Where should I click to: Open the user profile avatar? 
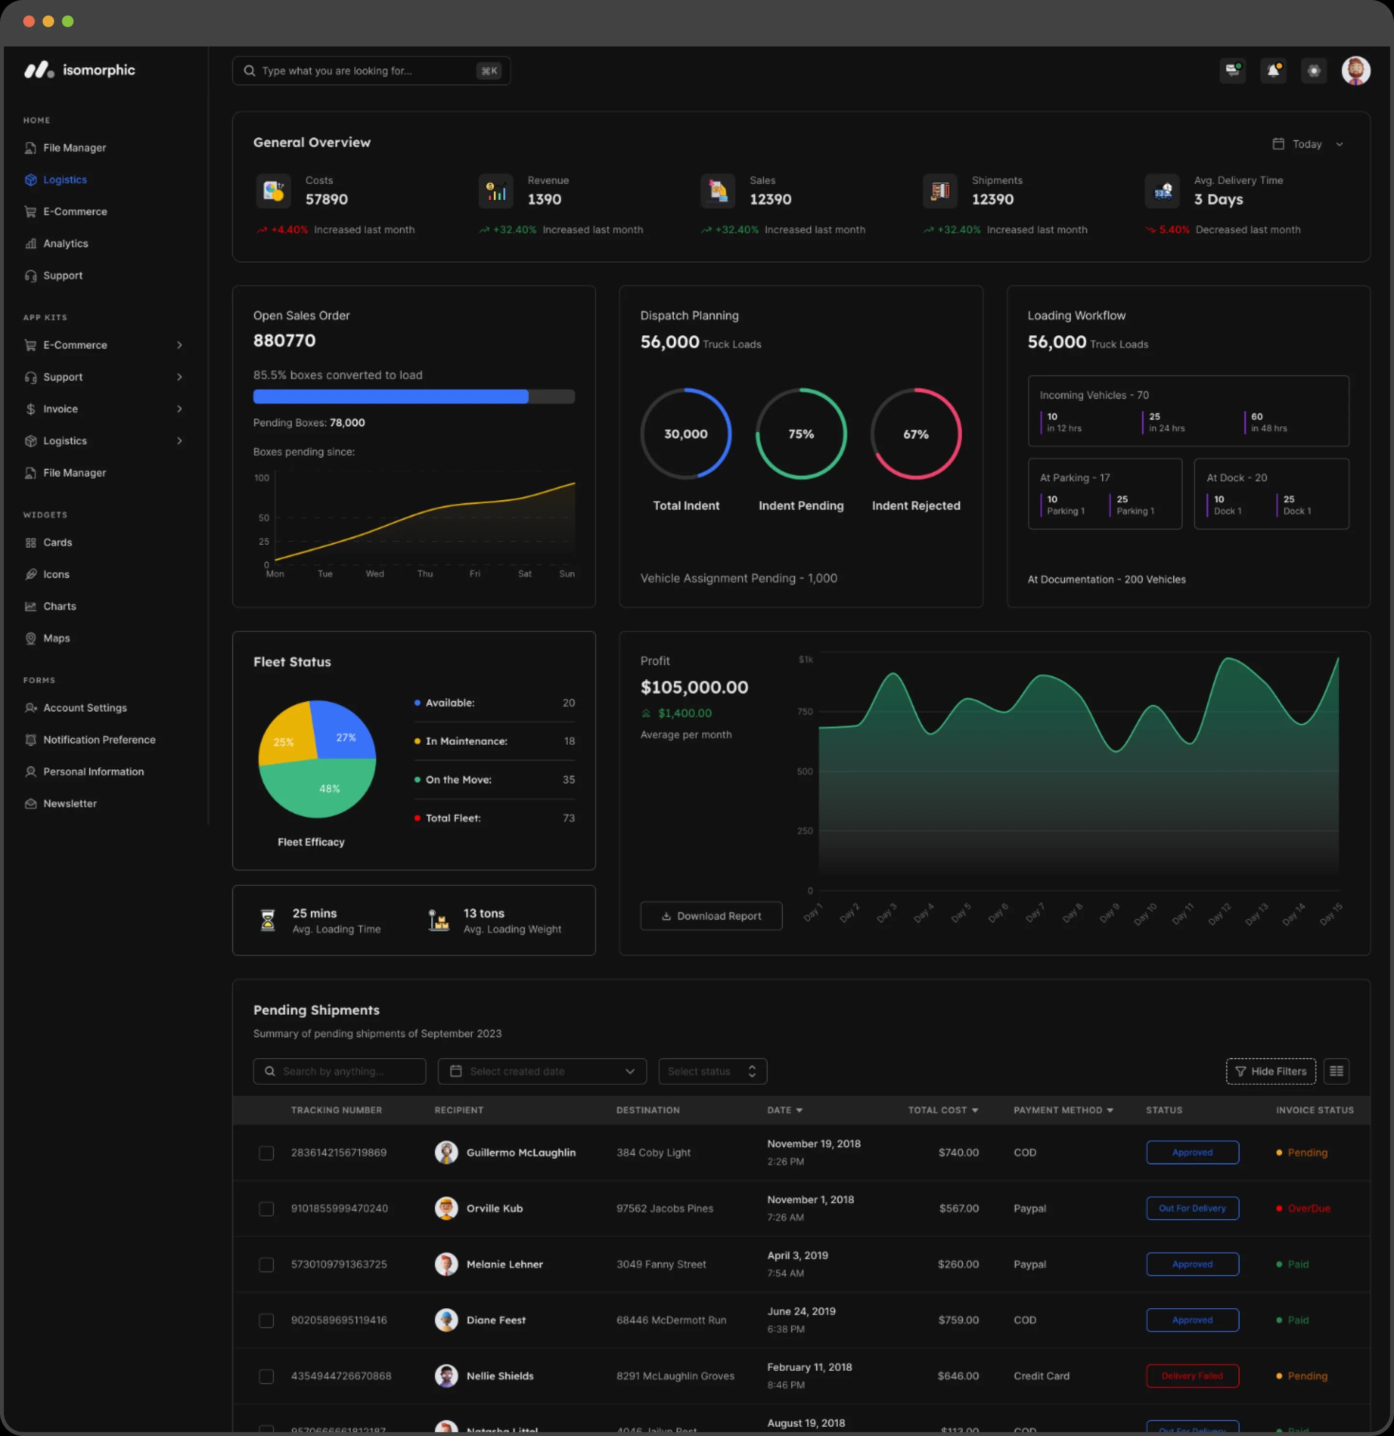pos(1355,70)
